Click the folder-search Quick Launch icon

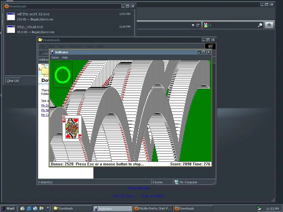tap(41, 208)
